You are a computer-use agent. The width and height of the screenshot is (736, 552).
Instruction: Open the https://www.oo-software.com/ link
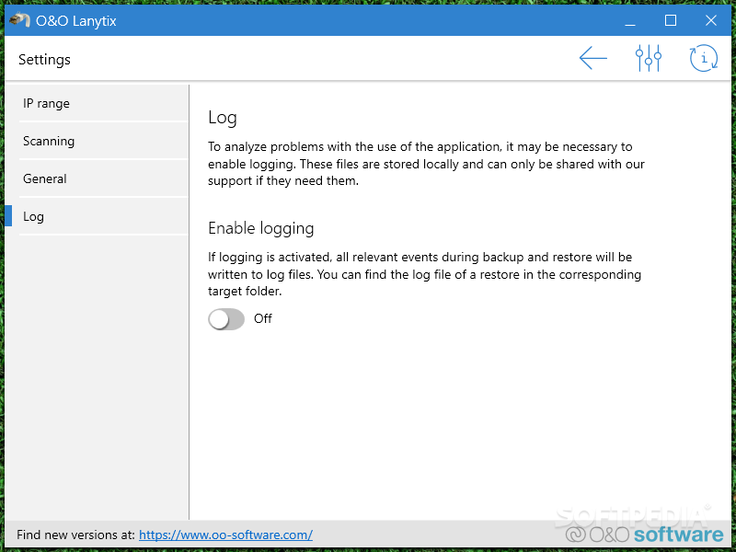pyautogui.click(x=225, y=535)
